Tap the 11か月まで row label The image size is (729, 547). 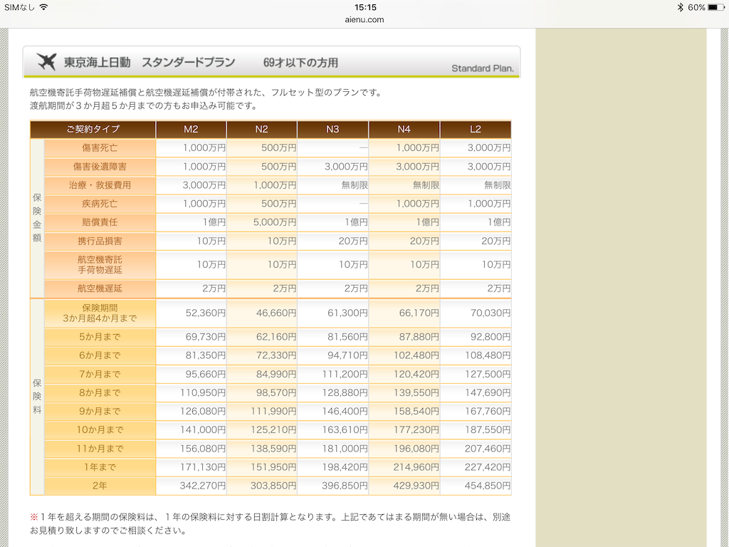[100, 449]
